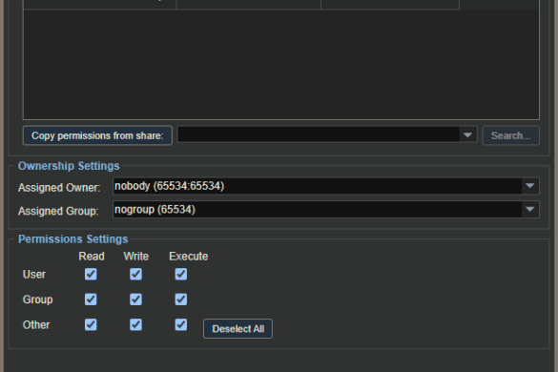Uncheck User Execute permission checkbox
The image size is (558, 372).
(x=181, y=274)
